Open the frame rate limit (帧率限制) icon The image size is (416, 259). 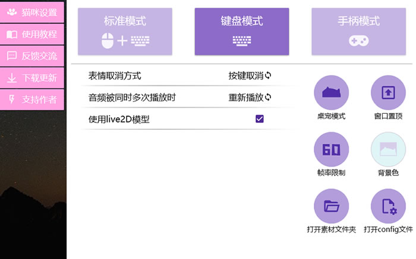pos(331,149)
